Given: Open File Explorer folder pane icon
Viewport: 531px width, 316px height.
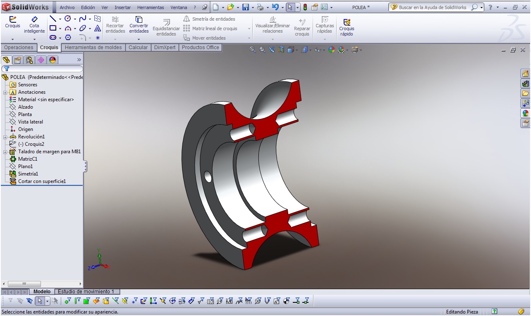Looking at the screenshot, I should coord(525,93).
